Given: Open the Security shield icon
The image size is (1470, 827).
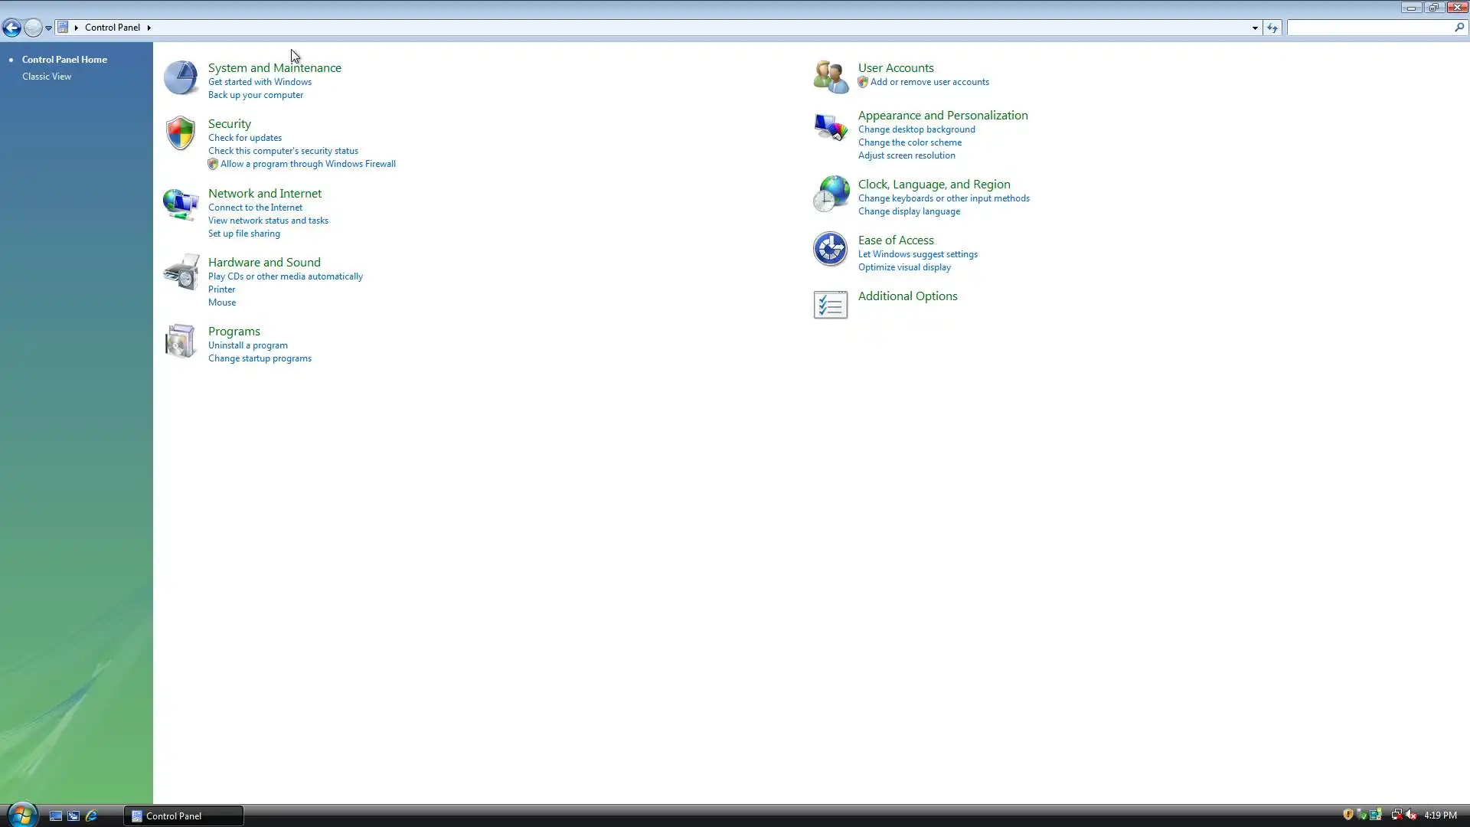Looking at the screenshot, I should (x=181, y=133).
